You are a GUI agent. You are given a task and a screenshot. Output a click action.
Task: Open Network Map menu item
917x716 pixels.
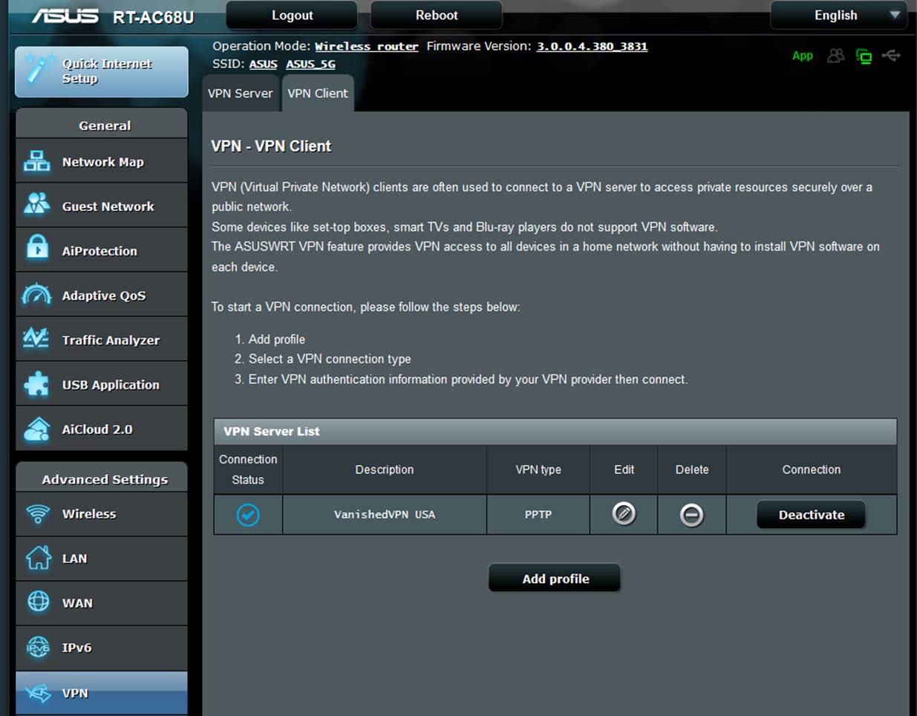tap(102, 161)
